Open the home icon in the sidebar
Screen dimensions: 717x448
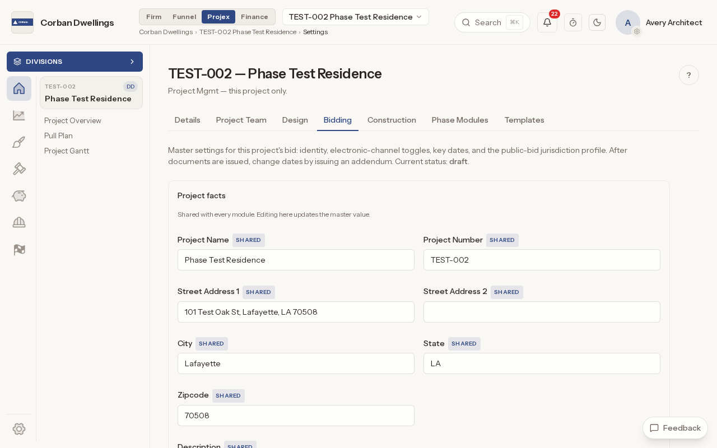(x=19, y=88)
